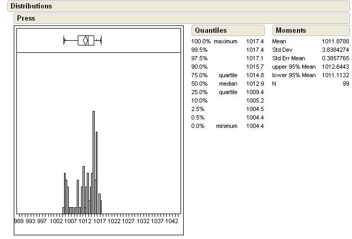This screenshot has width=352, height=239.
Task: Click the box plot's right whisker end
Action: tap(101, 40)
